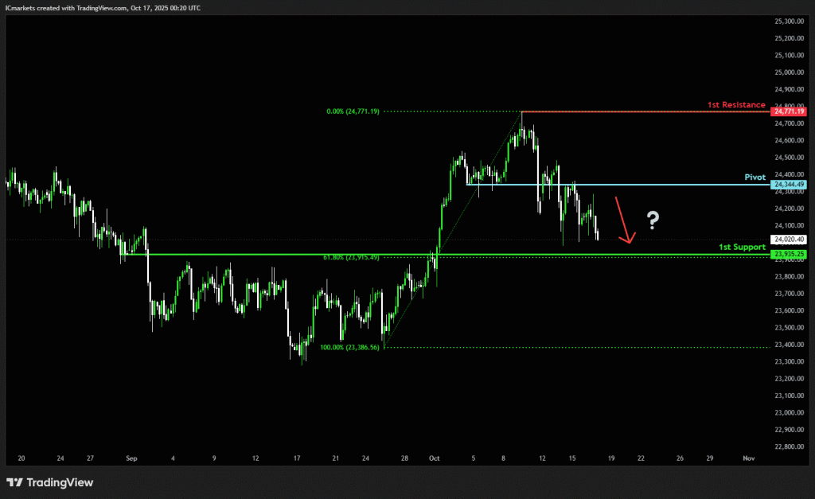Click the red downward arrow on chart

(622, 219)
